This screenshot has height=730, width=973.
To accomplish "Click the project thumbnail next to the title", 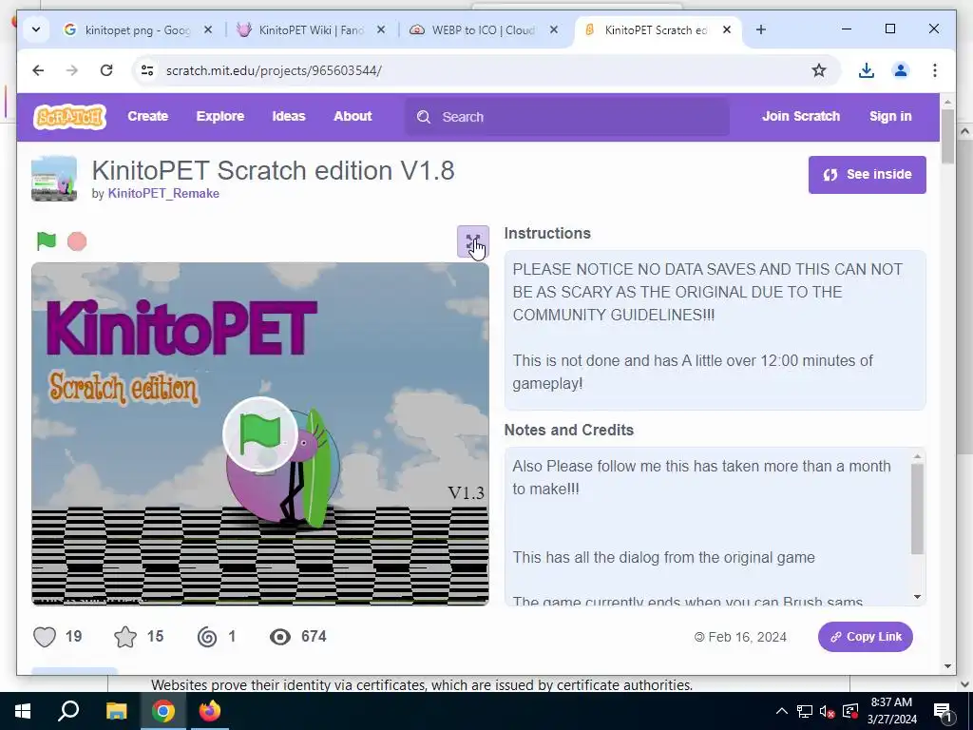I will pos(54,179).
